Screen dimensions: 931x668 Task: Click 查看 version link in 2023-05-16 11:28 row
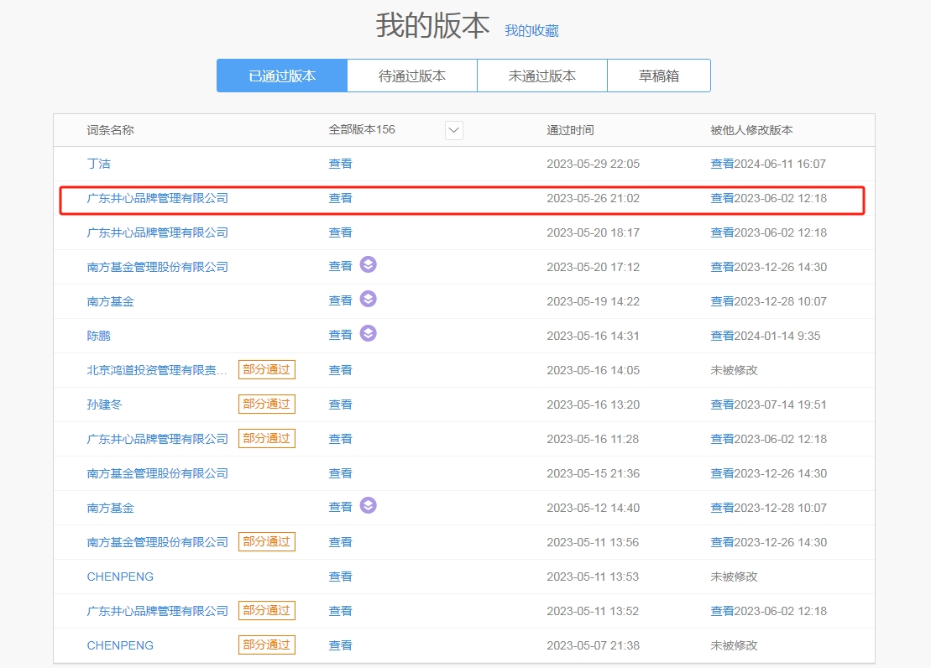click(x=340, y=440)
